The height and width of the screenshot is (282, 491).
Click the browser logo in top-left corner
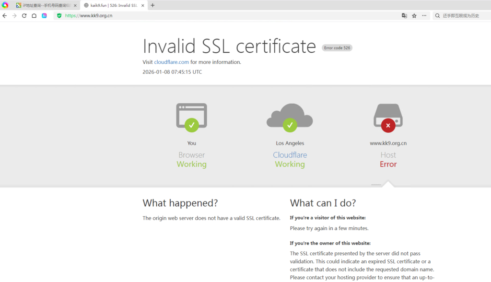[x=5, y=5]
